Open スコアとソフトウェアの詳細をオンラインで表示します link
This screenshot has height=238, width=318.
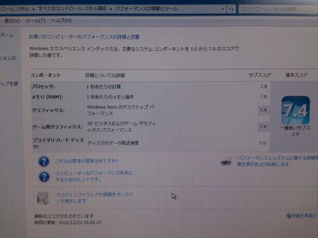pos(94,197)
